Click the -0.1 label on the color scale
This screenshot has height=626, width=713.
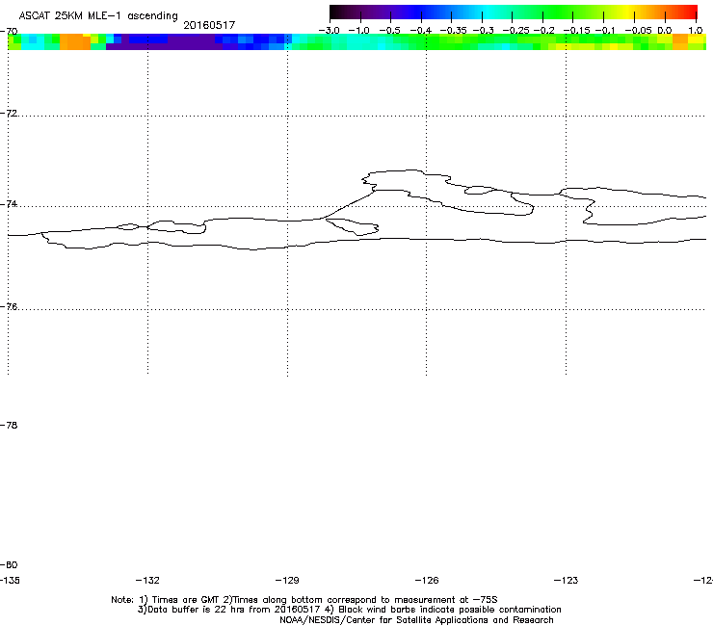pyautogui.click(x=605, y=31)
